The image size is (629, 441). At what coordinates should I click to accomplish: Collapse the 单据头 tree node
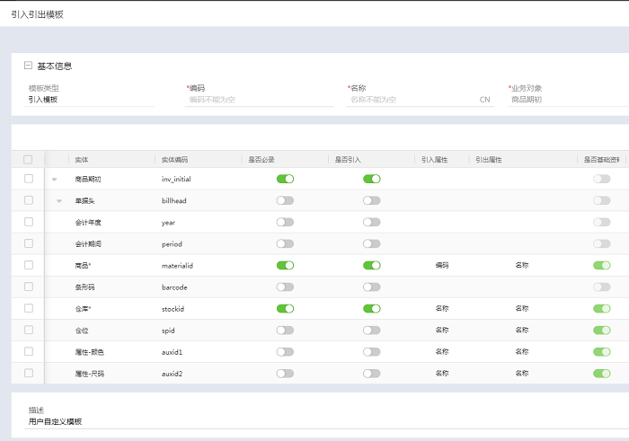point(59,201)
